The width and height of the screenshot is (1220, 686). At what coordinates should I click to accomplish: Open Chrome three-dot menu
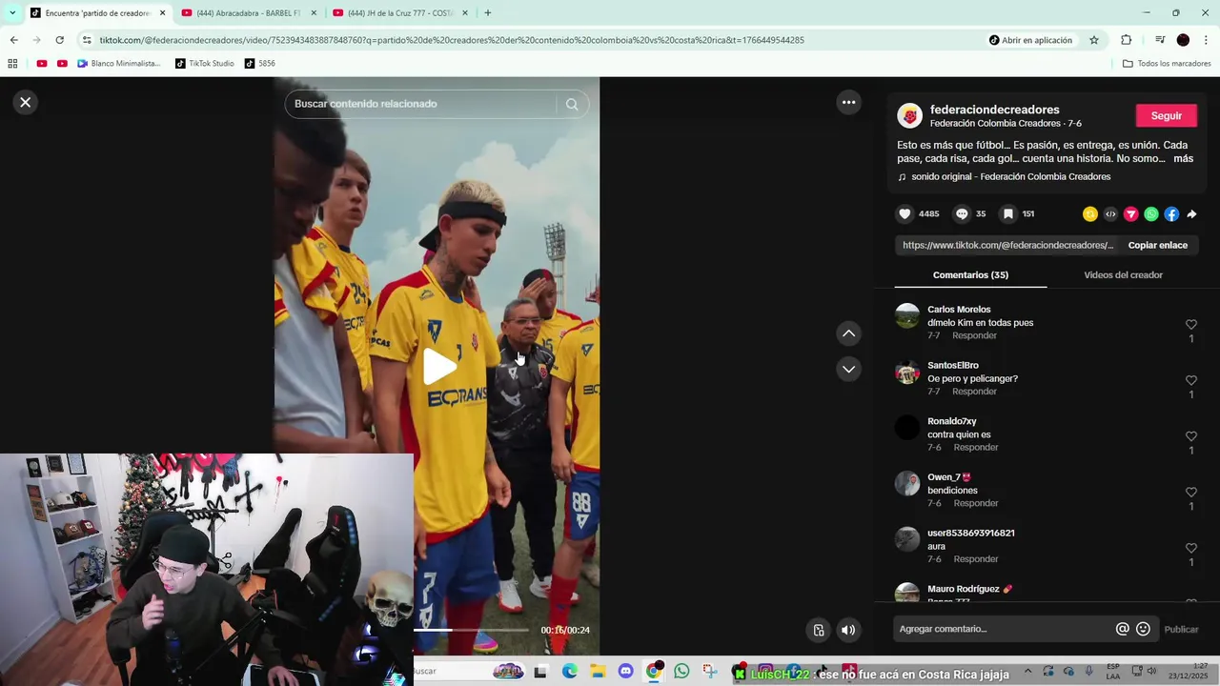[1207, 40]
